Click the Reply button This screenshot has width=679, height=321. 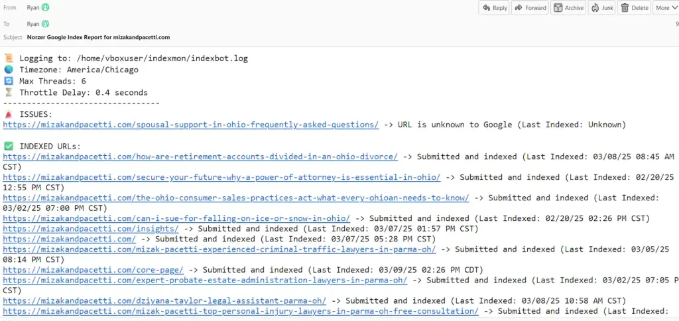493,8
